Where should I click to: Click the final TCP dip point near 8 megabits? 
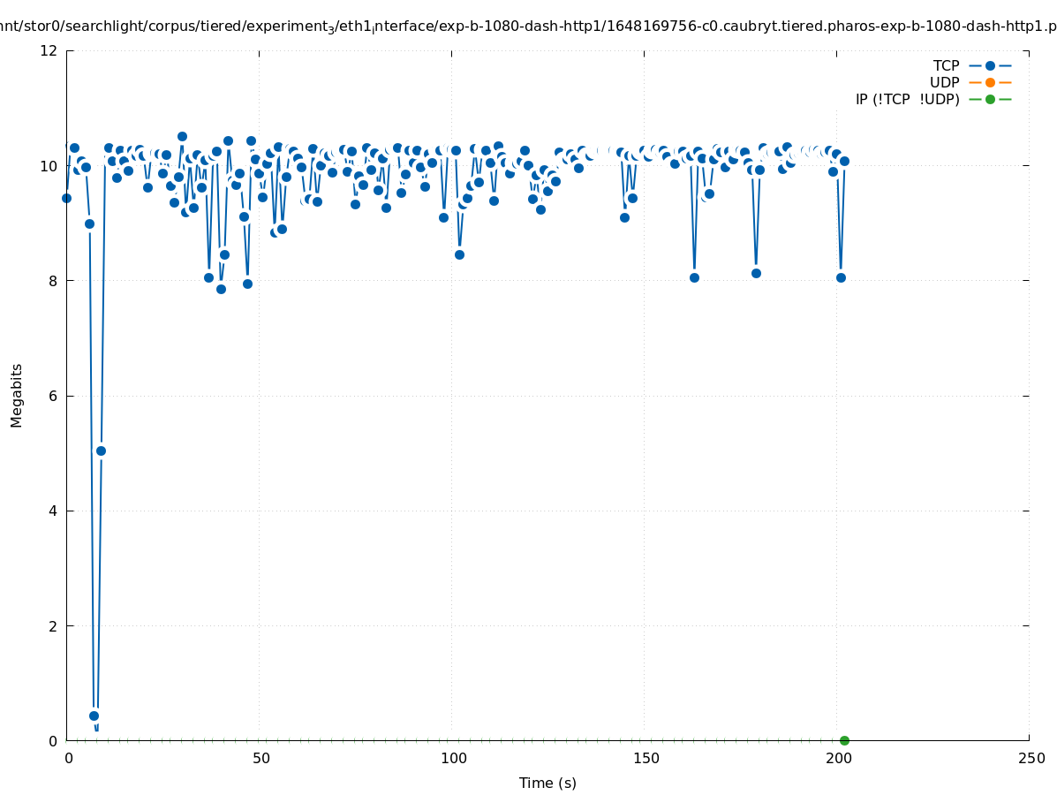click(x=841, y=277)
